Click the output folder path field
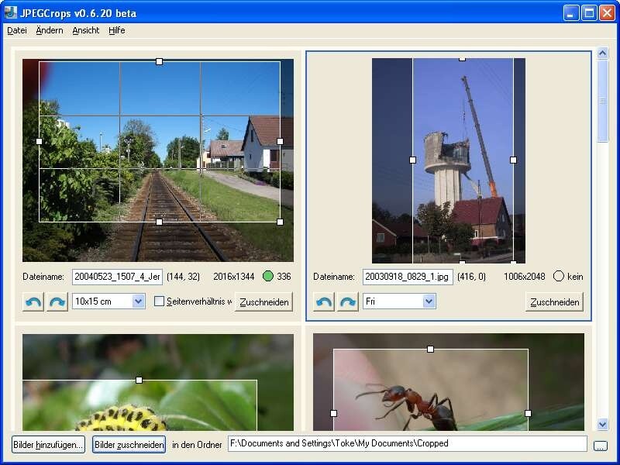 (407, 444)
